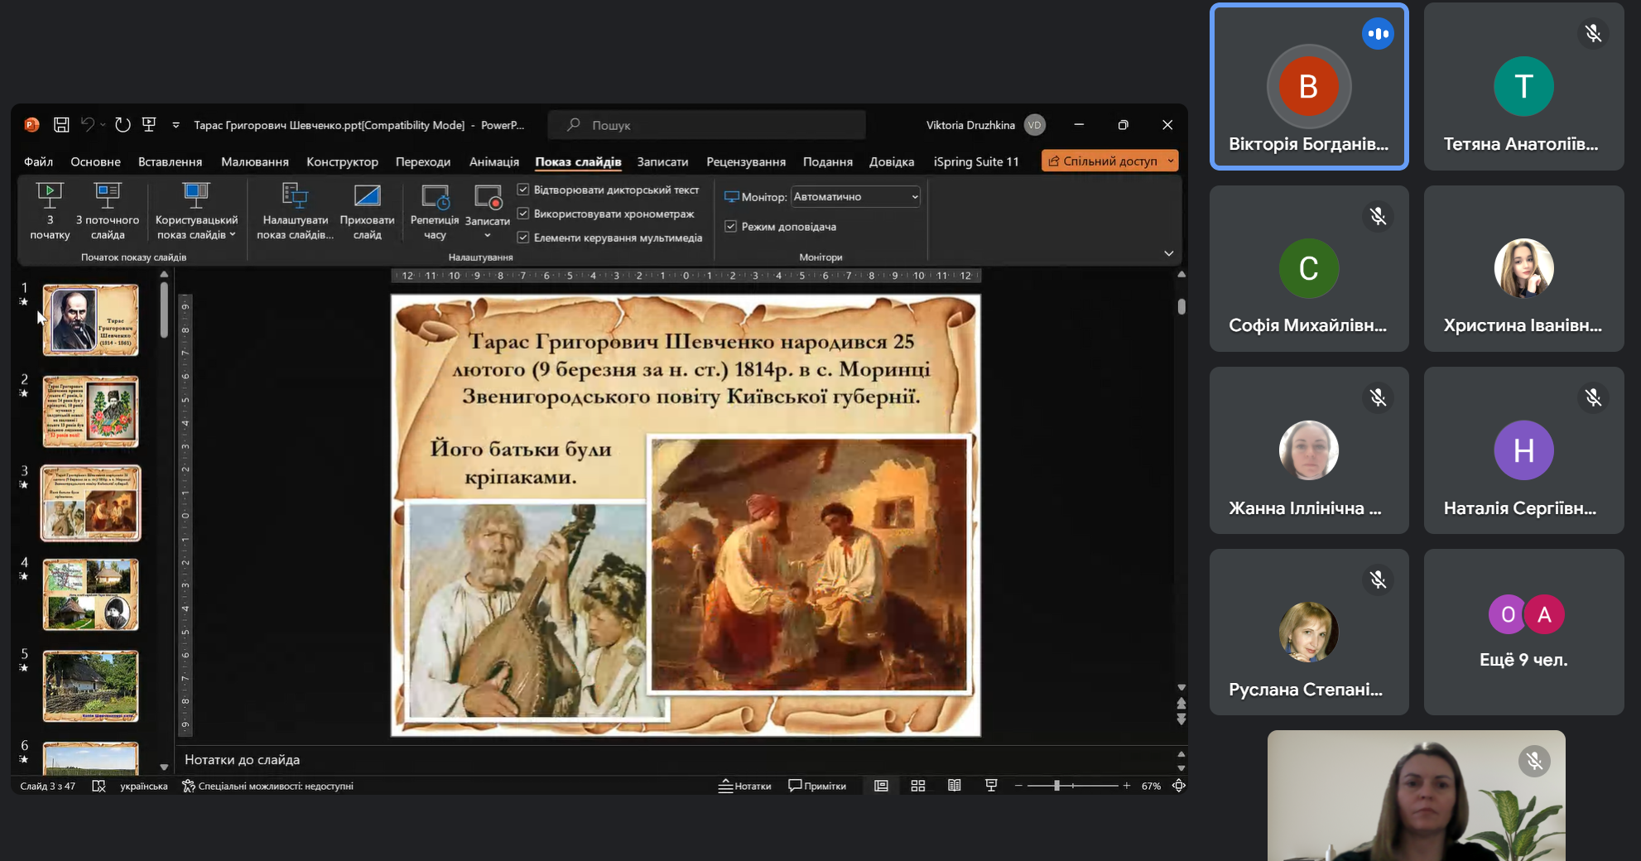Open the Малювання tab
Image resolution: width=1641 pixels, height=861 pixels.
(x=255, y=161)
